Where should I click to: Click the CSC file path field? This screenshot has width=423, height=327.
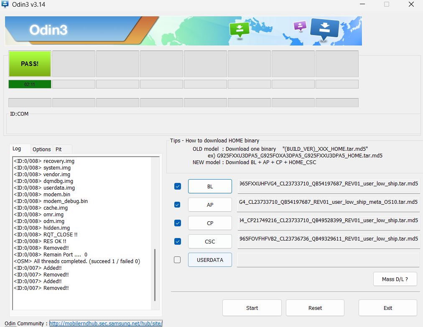point(329,241)
